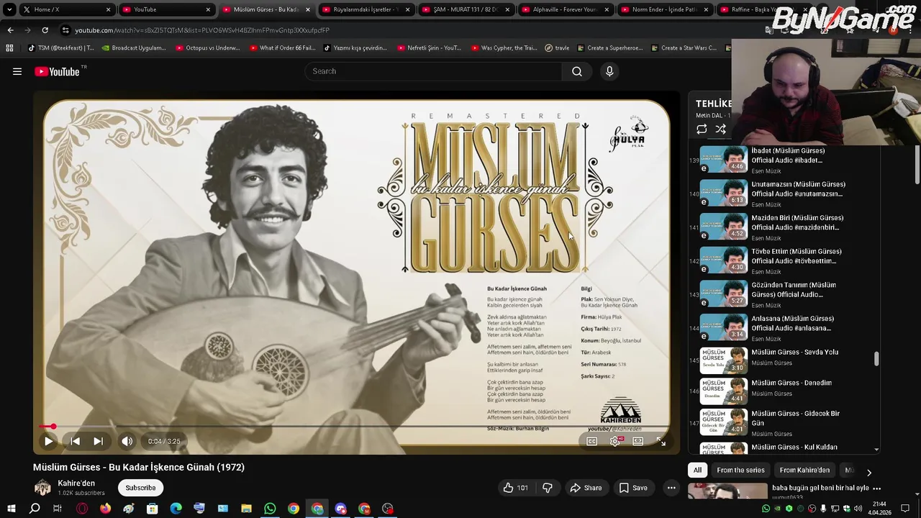Reload the current page
Screen dimensions: 921x518
[45, 30]
